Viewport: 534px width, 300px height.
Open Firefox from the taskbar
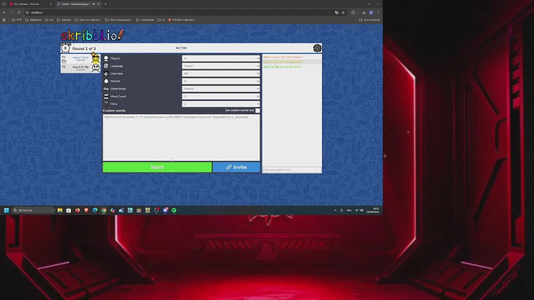(78, 210)
